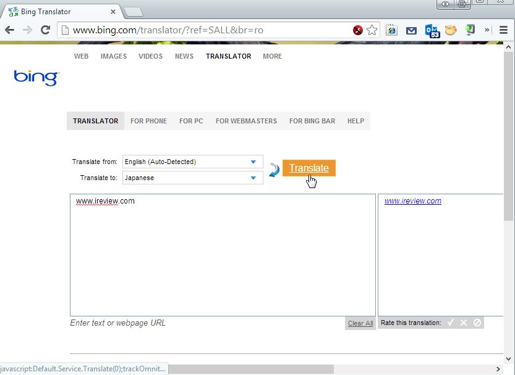The image size is (515, 375).
Task: Click inside the source text input box
Action: tap(223, 255)
